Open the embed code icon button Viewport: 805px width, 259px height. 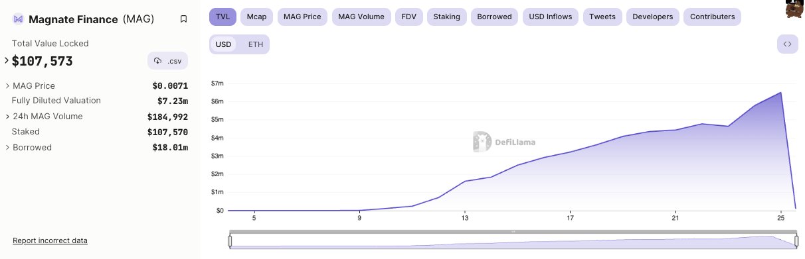tap(787, 44)
